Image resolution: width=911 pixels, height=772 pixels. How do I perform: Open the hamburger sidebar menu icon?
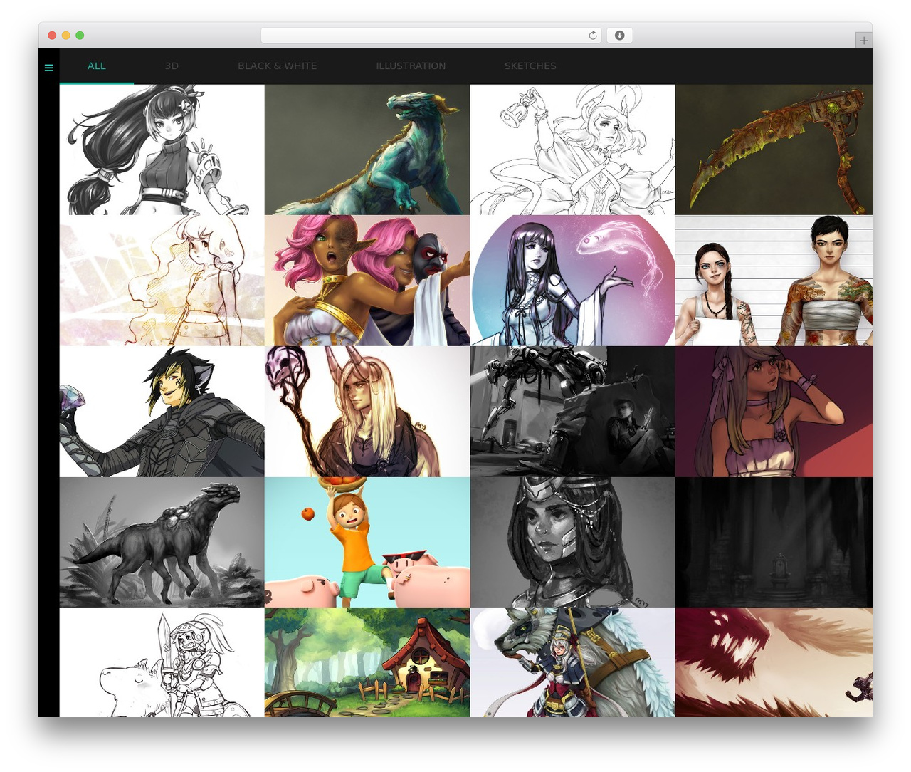pyautogui.click(x=48, y=68)
